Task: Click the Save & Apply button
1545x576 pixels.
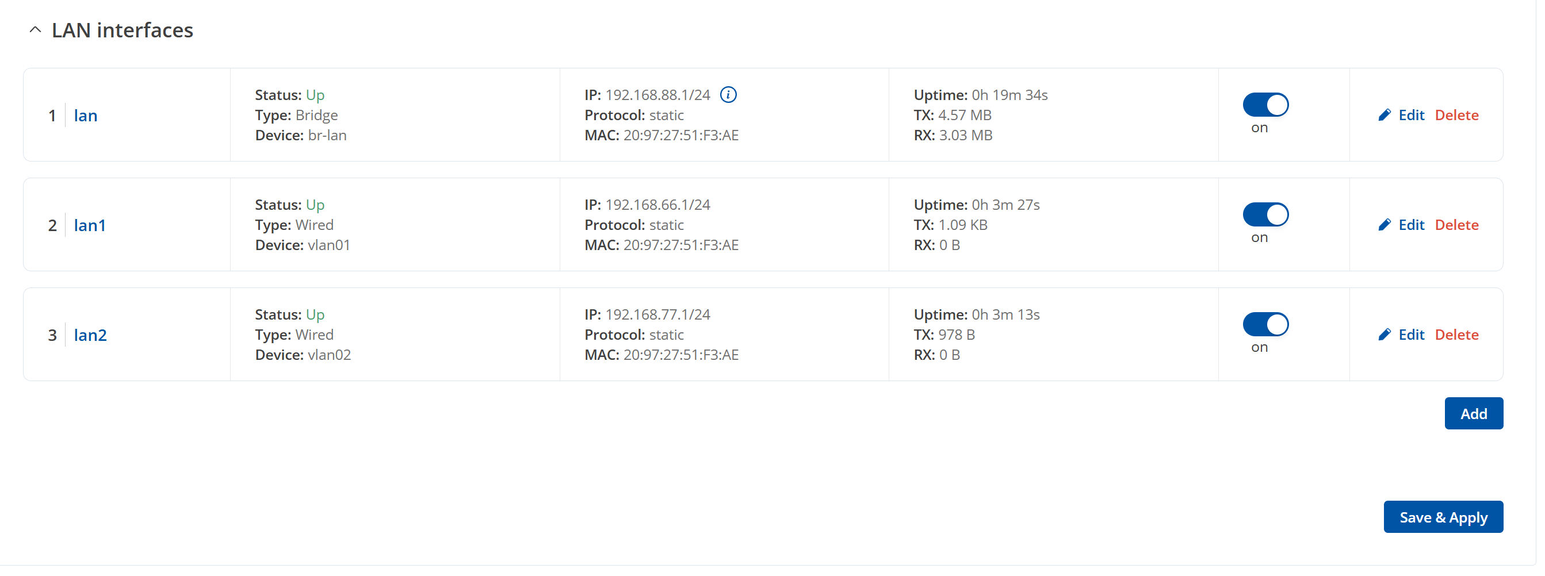Action: point(1443,517)
